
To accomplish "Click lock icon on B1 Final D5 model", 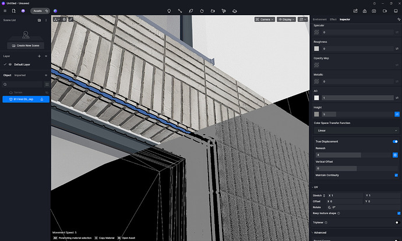I will coord(42,99).
